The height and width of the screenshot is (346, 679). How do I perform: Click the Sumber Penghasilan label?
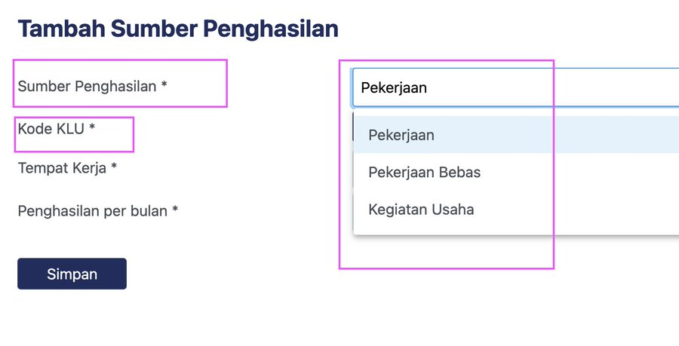[87, 86]
